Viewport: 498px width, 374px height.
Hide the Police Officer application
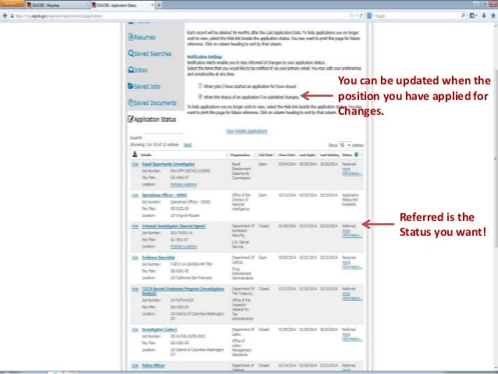coord(135,365)
